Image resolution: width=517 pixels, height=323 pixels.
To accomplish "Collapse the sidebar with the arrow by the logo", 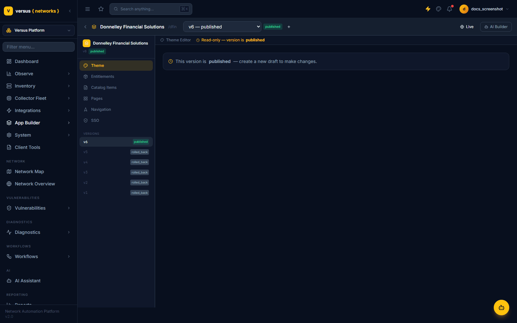I will [x=70, y=11].
